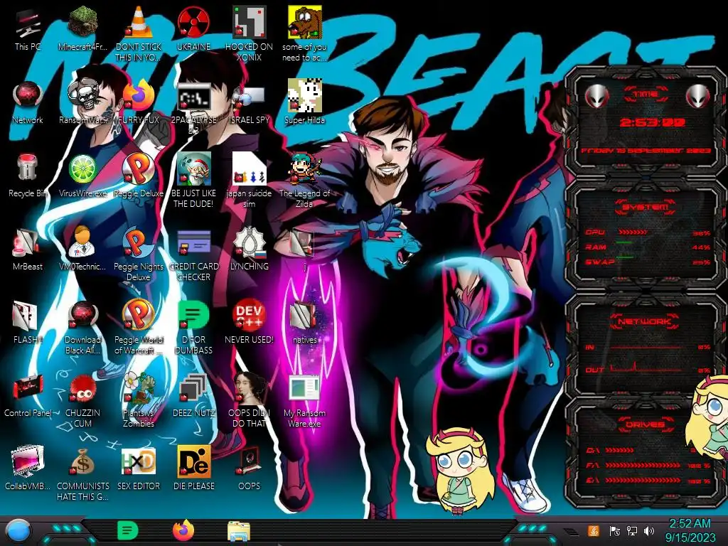Click the NETWORK widget header
728x546 pixels.
(644, 321)
